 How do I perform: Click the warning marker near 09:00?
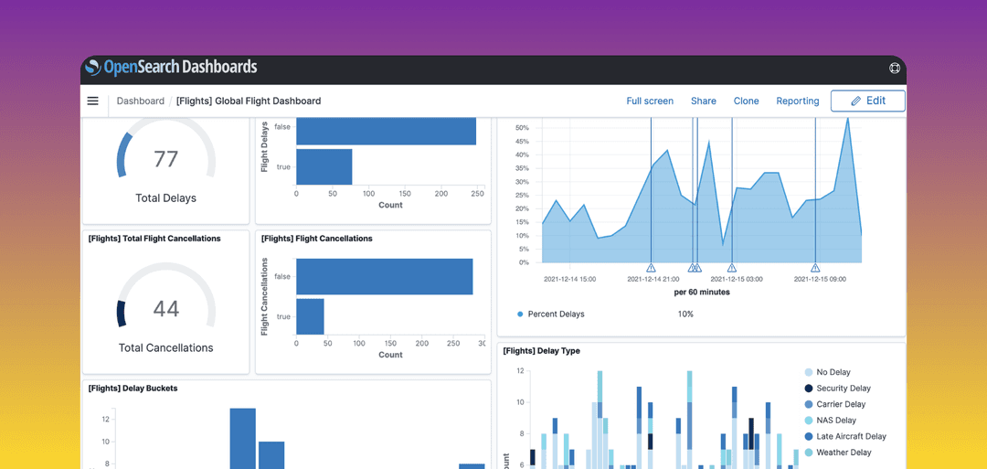pyautogui.click(x=815, y=268)
